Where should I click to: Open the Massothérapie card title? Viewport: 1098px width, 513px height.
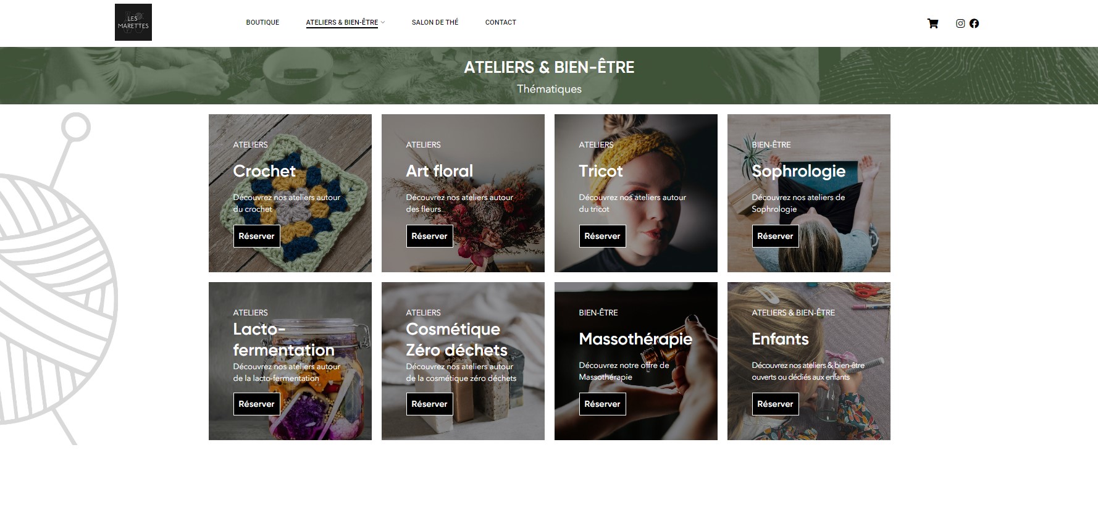coord(635,340)
